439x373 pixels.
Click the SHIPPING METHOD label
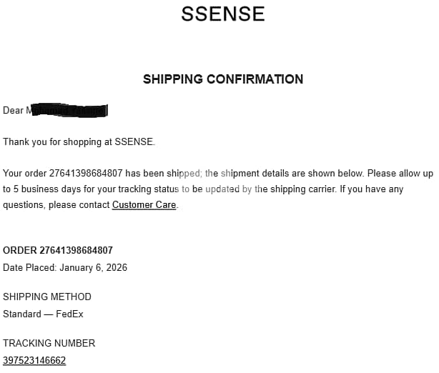pyautogui.click(x=47, y=297)
